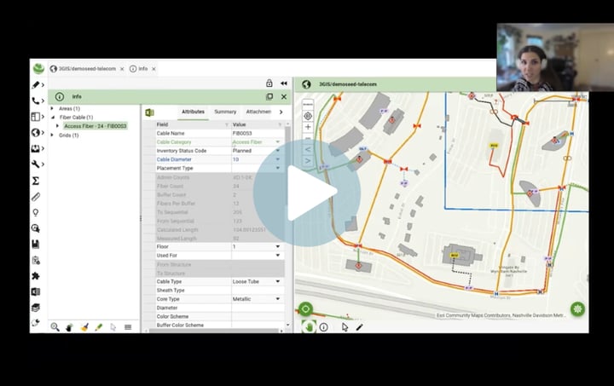Image resolution: width=614 pixels, height=386 pixels.
Task: Click the hamburger menu icon below tree
Action: click(x=128, y=327)
